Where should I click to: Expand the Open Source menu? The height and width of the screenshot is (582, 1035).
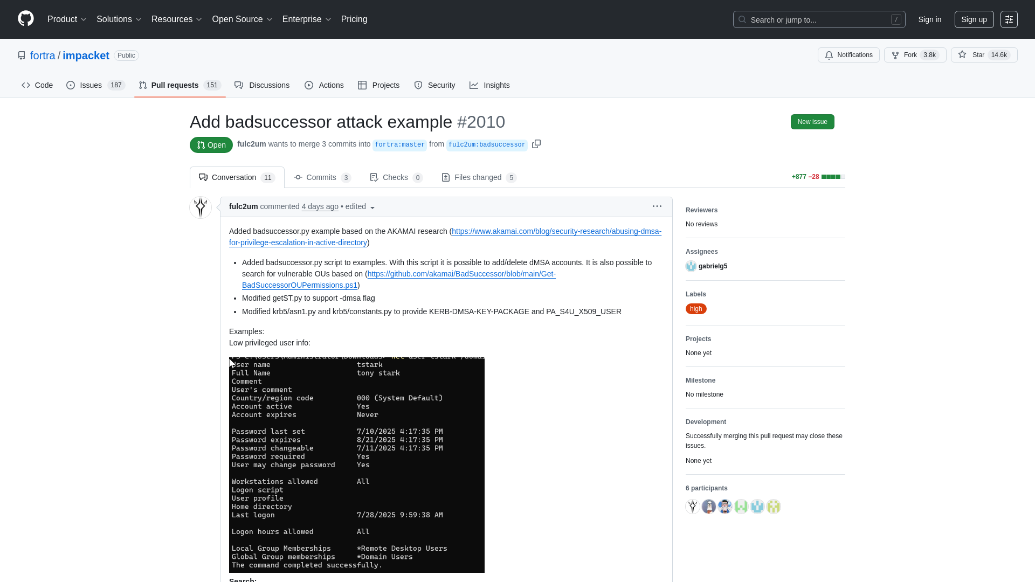tap(243, 19)
